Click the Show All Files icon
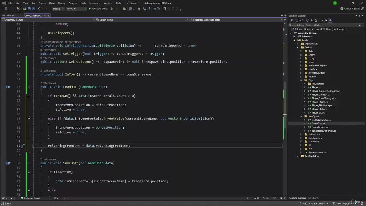The height and width of the screenshot is (206, 366). (x=316, y=20)
